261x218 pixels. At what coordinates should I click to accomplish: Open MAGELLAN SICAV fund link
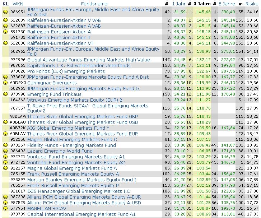click(x=47, y=208)
